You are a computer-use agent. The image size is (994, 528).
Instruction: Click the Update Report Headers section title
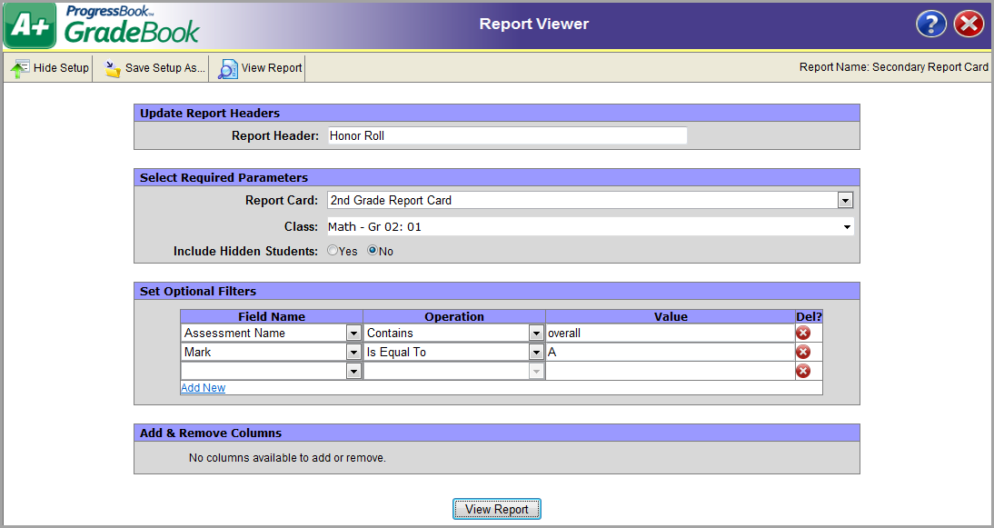[x=210, y=114]
